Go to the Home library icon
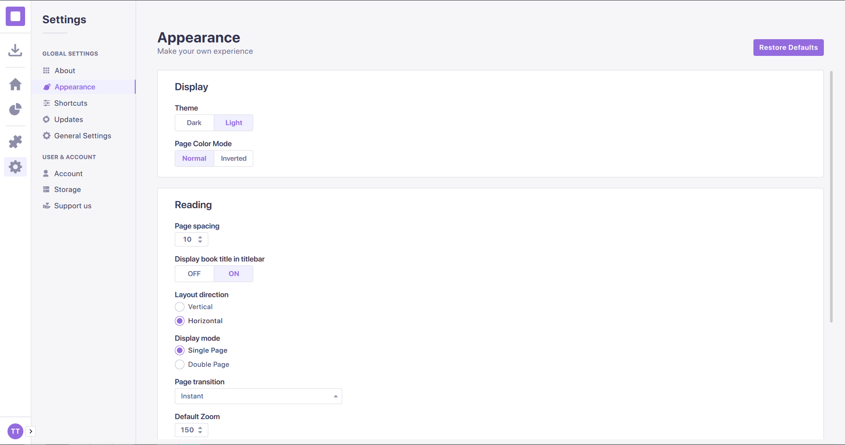The image size is (845, 445). [x=15, y=84]
